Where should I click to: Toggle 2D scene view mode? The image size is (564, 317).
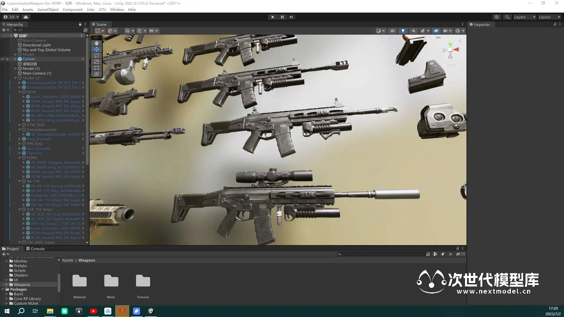point(392,31)
